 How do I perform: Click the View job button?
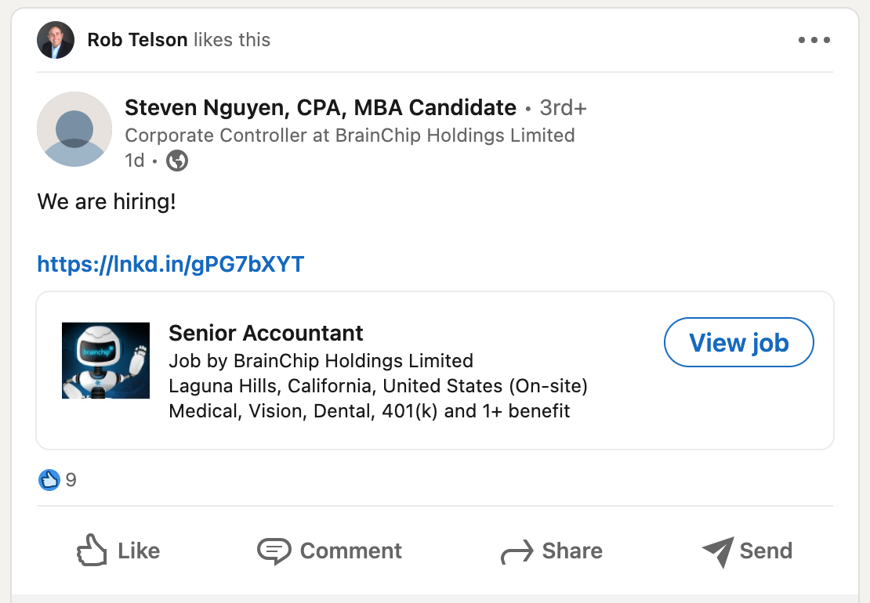click(x=738, y=342)
